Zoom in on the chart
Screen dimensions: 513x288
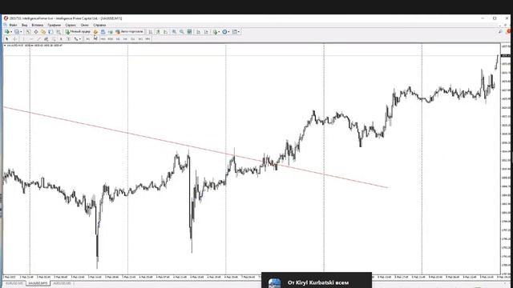point(174,32)
